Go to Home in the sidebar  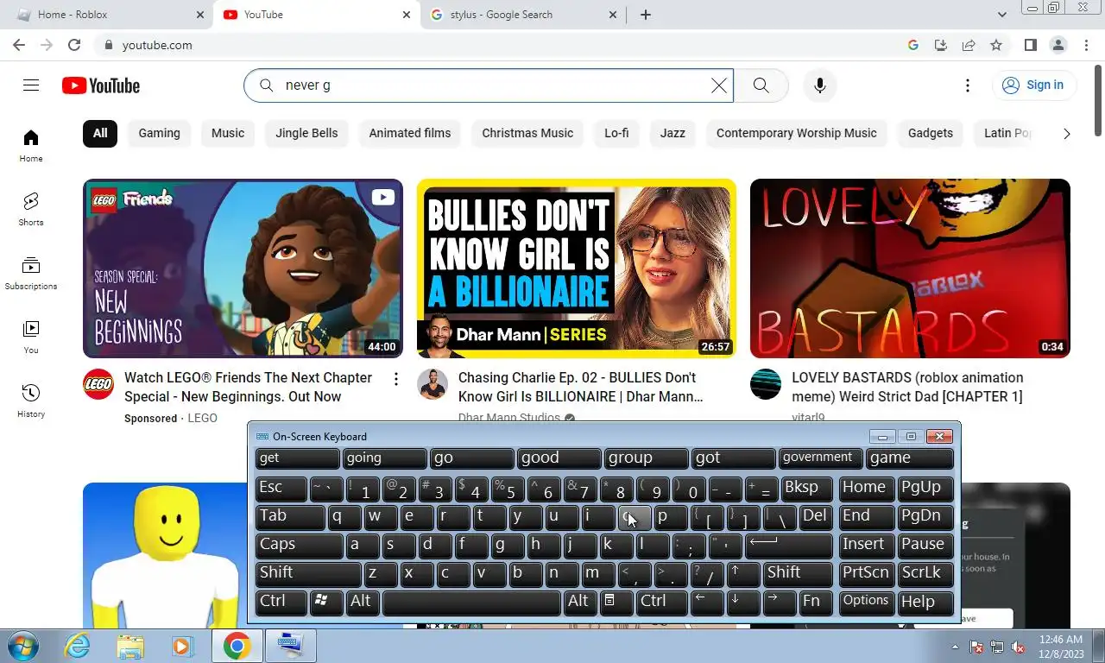pos(31,145)
